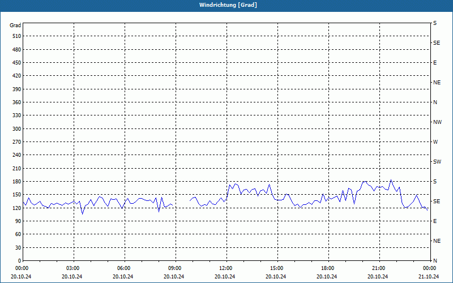Click the '120' y-axis value
Viewport: 453px width, 283px height.
point(17,208)
